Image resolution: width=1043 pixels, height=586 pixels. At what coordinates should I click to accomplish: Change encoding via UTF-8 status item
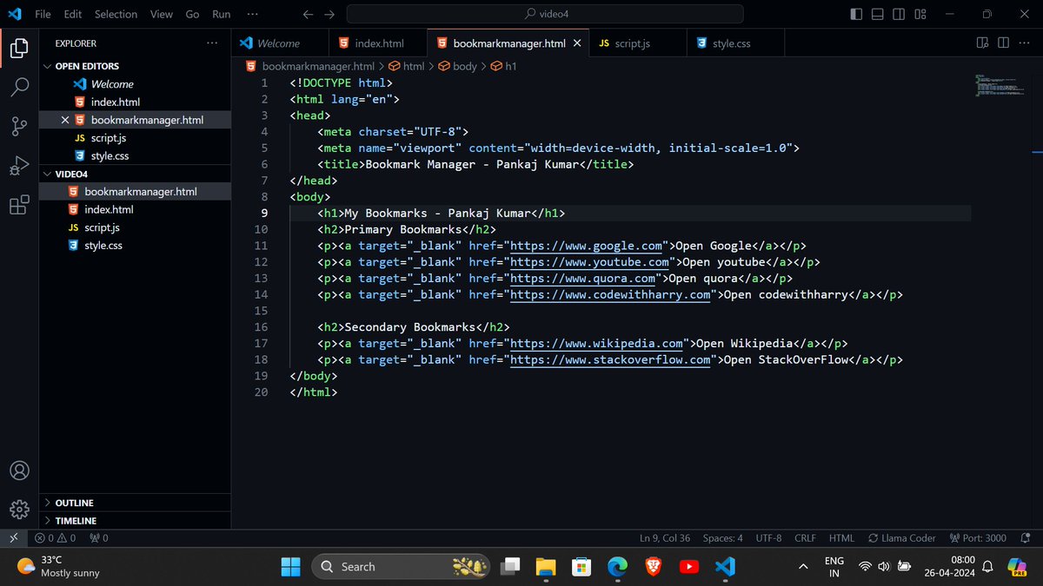coord(769,538)
